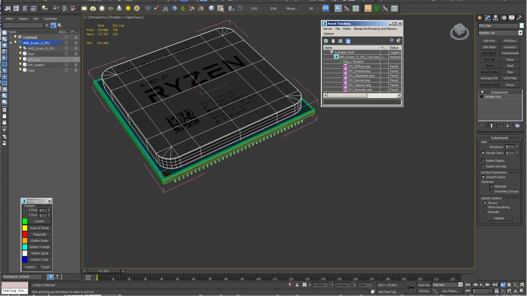Enable Isoline Display checkbox

tap(483, 161)
